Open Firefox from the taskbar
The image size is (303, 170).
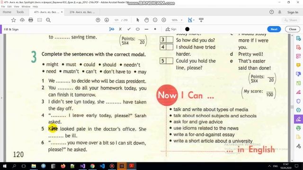click(63, 166)
